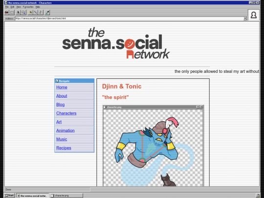Click the "Address:" label
This screenshot has width=264, height=198.
point(9,19)
